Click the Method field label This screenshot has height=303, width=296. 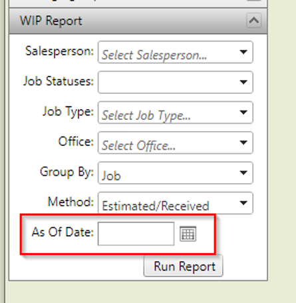point(71,202)
